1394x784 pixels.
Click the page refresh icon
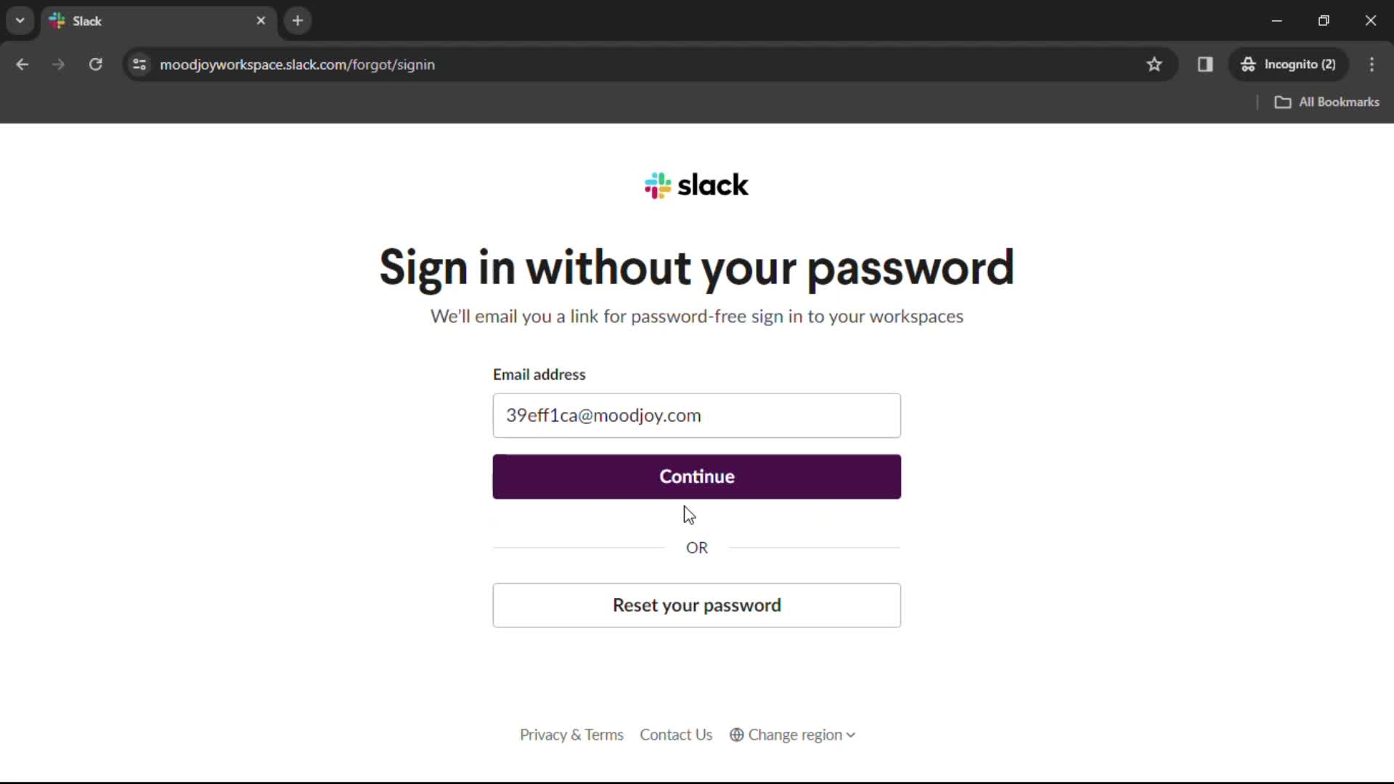point(95,64)
